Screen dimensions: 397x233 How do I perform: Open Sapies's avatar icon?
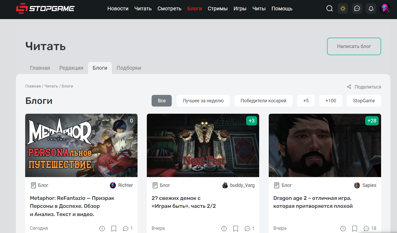coord(357,185)
